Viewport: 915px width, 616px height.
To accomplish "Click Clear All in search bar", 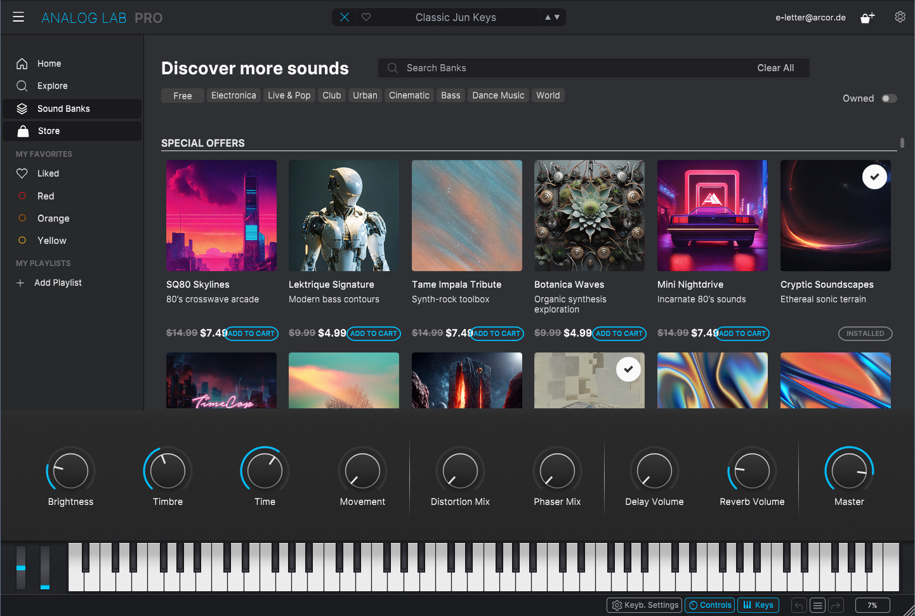I will click(775, 68).
